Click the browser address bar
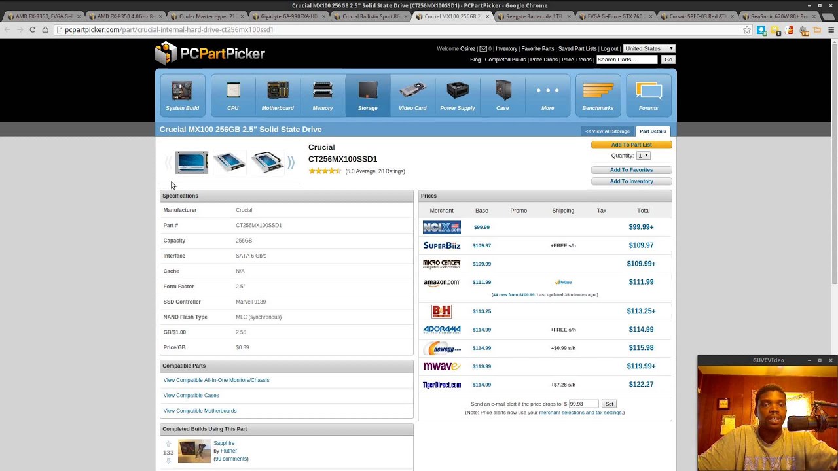The image size is (838, 471). 399,29
